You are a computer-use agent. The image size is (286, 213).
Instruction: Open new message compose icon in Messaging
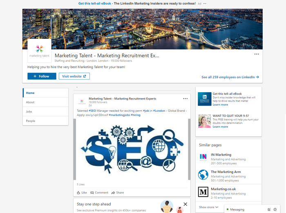click(269, 209)
